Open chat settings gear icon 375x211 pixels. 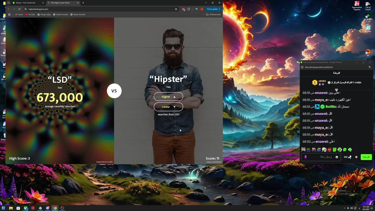pos(356,157)
